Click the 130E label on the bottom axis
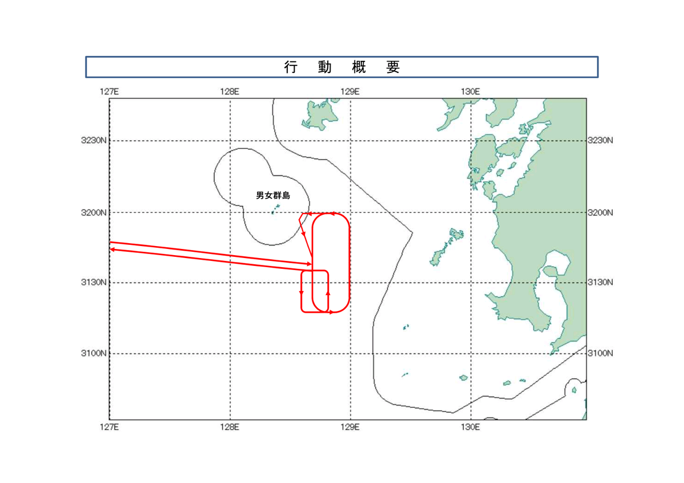This screenshot has height=483, width=684. coord(471,427)
